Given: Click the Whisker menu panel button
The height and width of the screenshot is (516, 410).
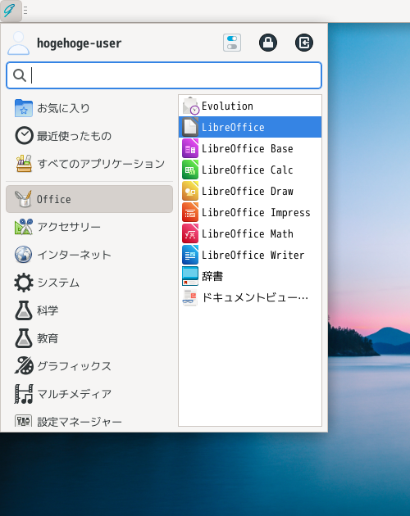Looking at the screenshot, I should (x=11, y=11).
